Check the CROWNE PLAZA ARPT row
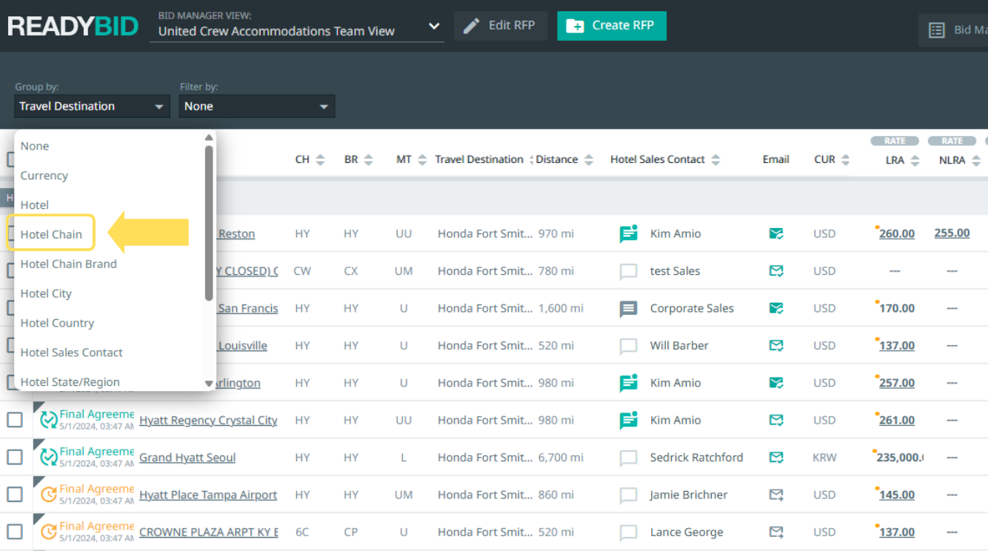The height and width of the screenshot is (551, 988). tap(15, 532)
